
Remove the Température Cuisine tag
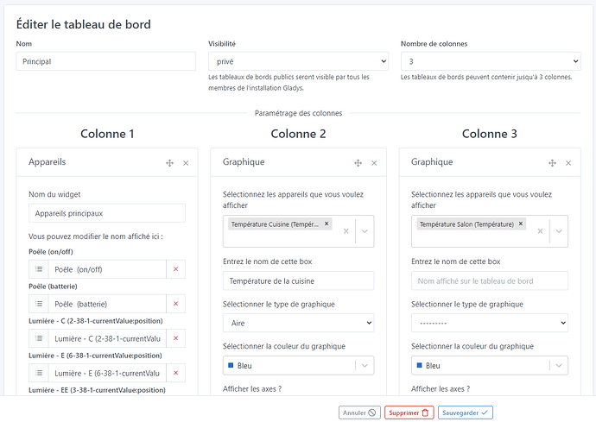(x=327, y=224)
